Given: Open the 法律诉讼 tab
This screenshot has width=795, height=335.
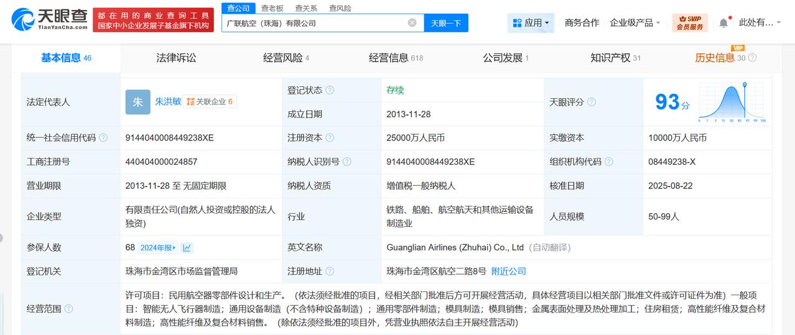Looking at the screenshot, I should 176,58.
